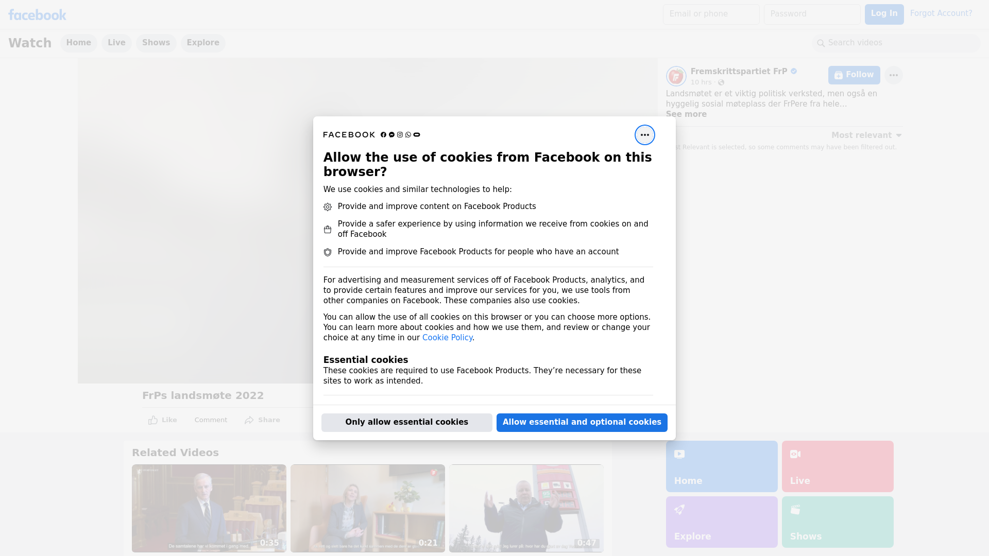The width and height of the screenshot is (989, 556).
Task: Follow the Fremskrittspartiet FrP page
Action: [854, 75]
